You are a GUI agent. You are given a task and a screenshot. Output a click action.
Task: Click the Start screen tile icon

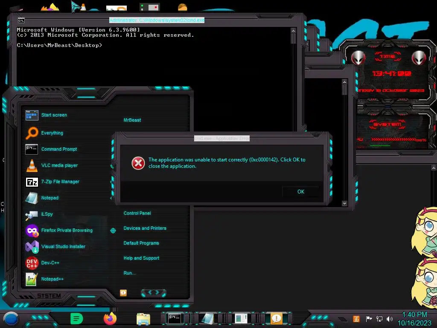click(32, 115)
